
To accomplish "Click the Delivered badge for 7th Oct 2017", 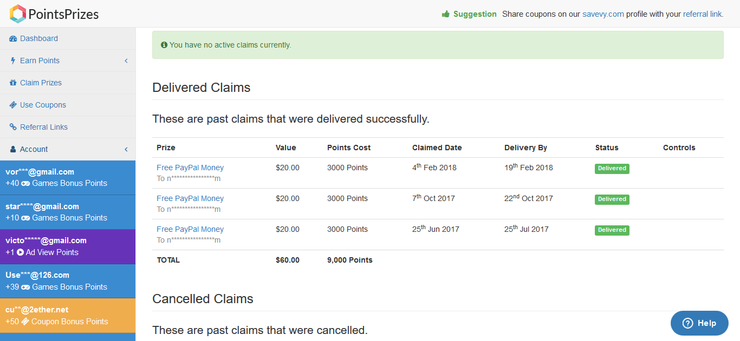I will coord(612,199).
